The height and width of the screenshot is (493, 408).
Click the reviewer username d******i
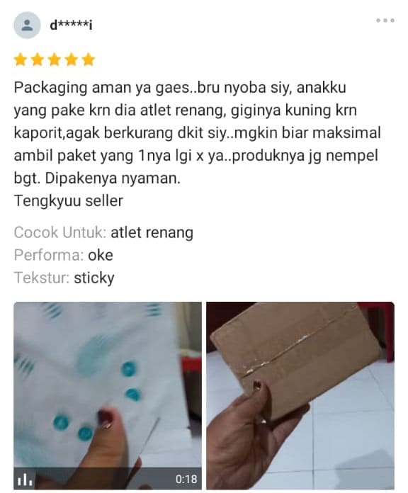[72, 25]
